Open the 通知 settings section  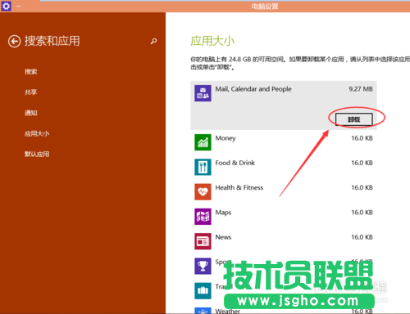pos(31,113)
